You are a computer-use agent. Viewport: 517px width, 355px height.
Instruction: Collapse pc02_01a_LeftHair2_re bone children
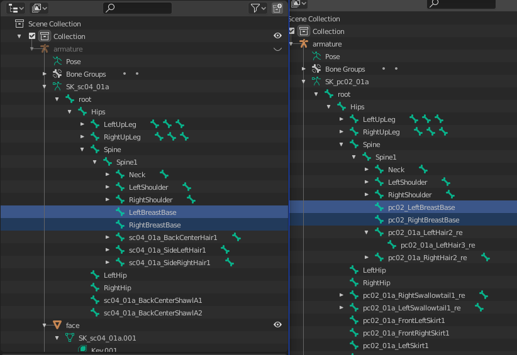(366, 232)
